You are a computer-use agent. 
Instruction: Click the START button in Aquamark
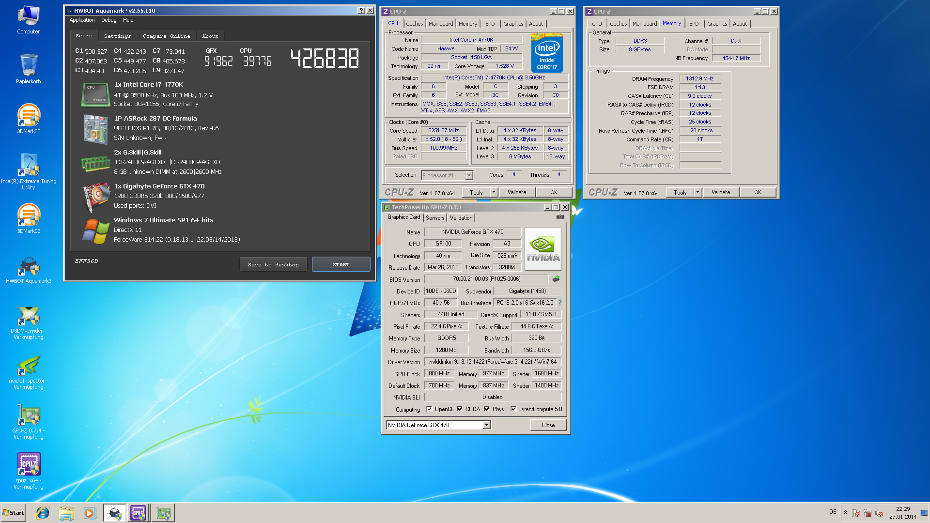[341, 264]
